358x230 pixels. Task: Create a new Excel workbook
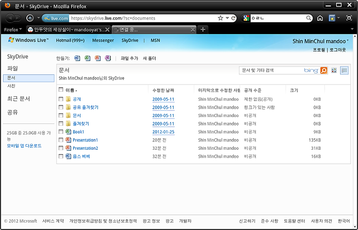point(88,58)
